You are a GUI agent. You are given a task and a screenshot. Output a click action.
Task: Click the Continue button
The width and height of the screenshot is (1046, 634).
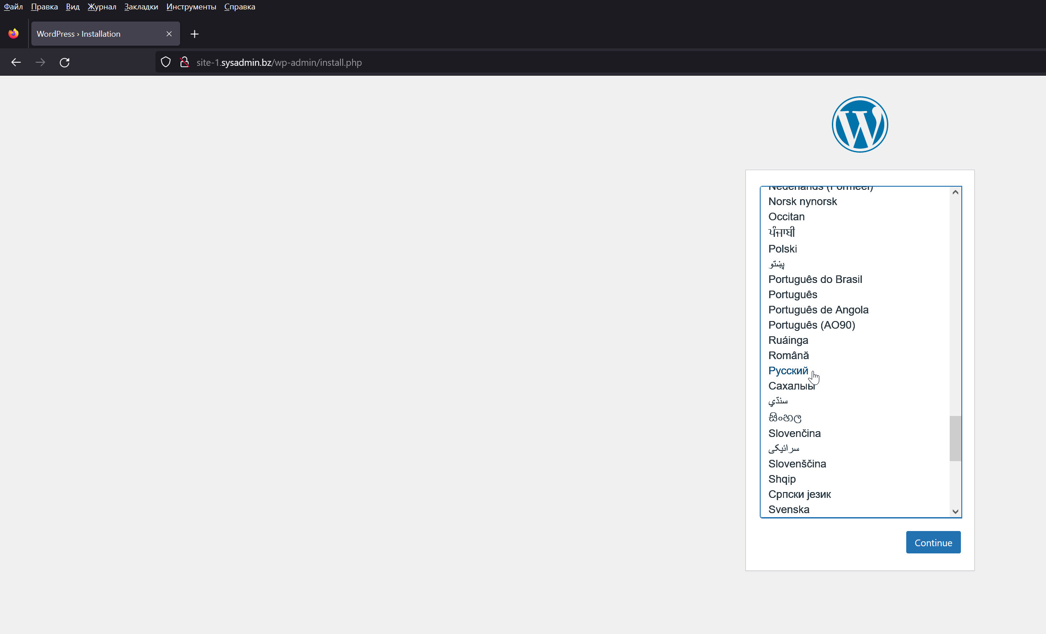click(x=933, y=542)
